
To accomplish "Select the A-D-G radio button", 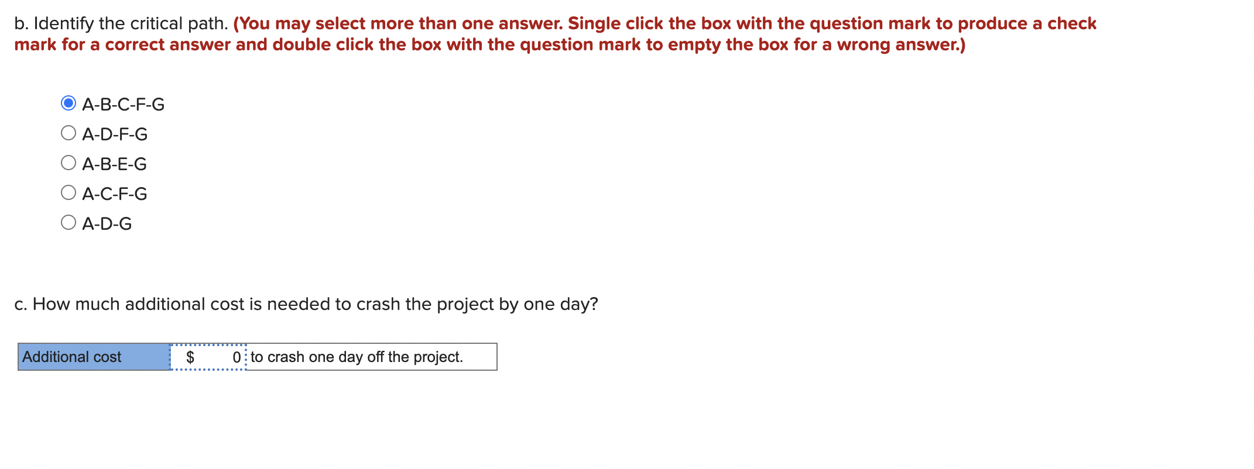I will [68, 223].
